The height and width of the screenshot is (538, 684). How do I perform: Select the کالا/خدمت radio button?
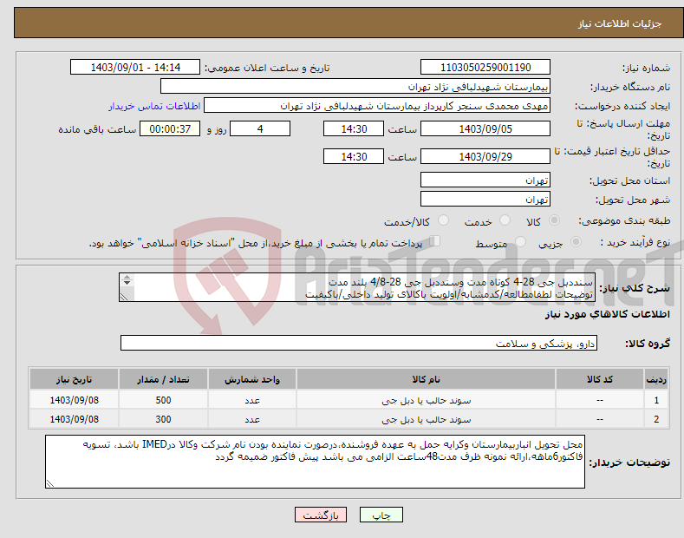point(443,220)
